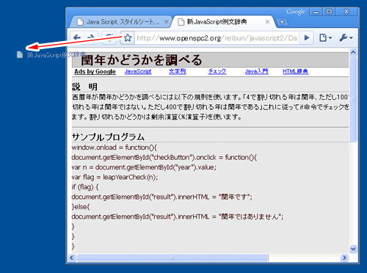Image resolution: width=367 pixels, height=273 pixels.
Task: Switch to the Java Script スタイルシート tab
Action: click(121, 22)
